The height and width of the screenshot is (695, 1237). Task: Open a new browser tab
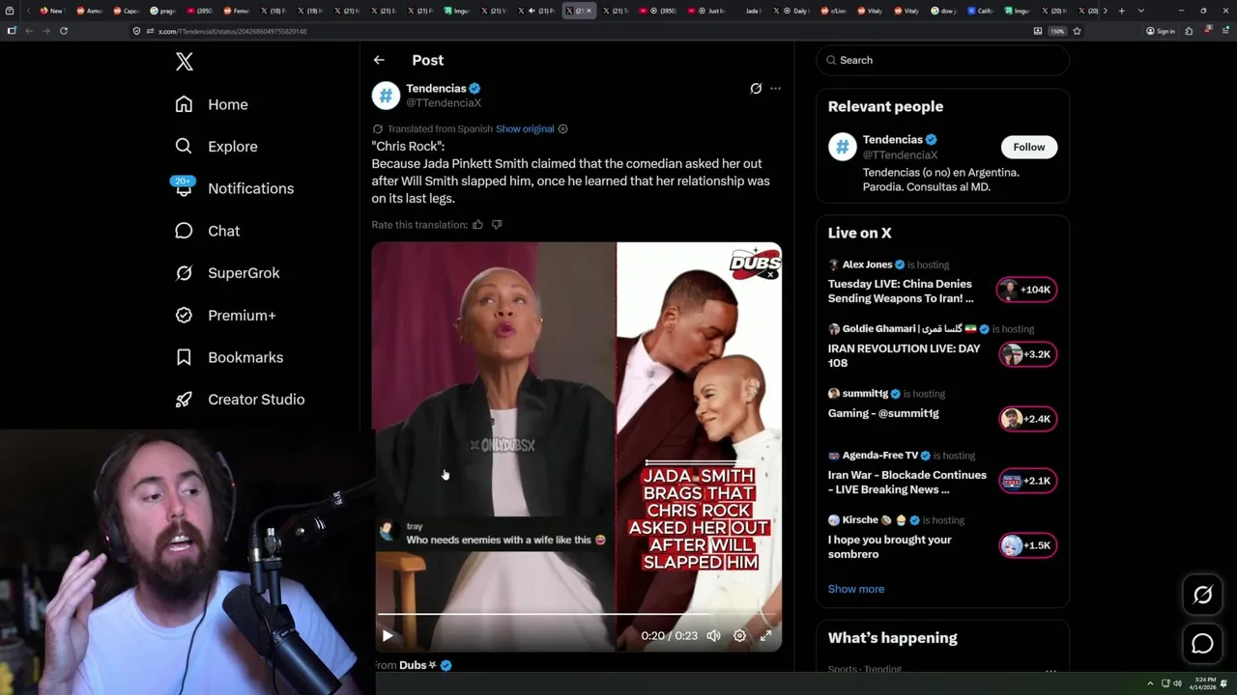[1121, 11]
